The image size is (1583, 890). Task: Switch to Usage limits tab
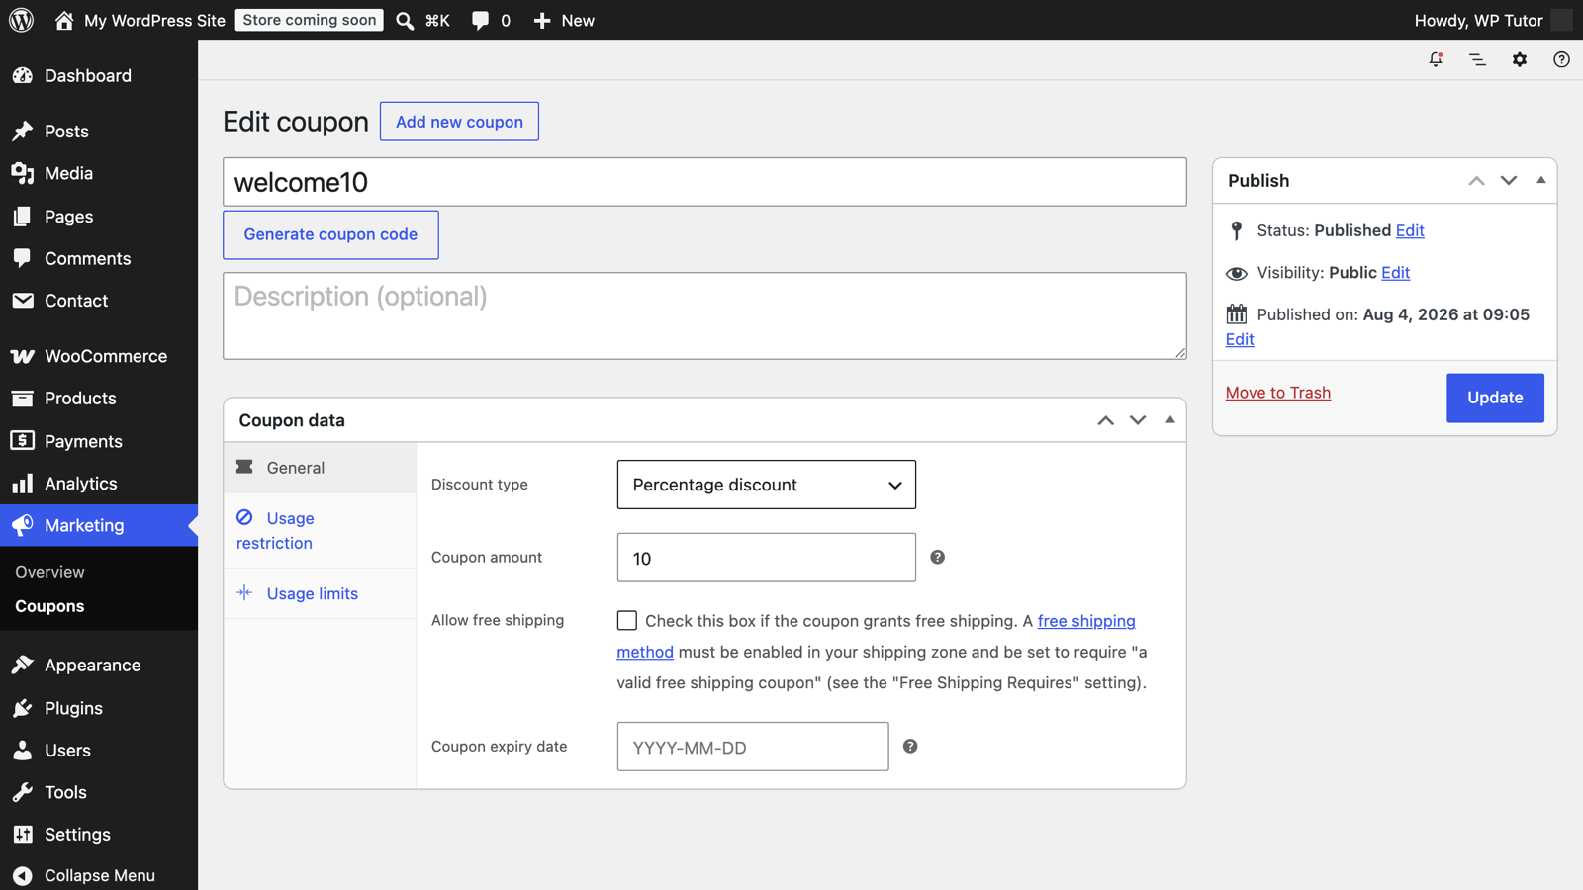click(321, 593)
